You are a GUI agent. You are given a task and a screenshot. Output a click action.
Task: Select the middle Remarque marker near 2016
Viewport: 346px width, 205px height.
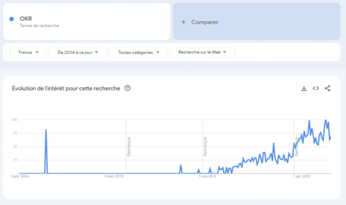205,146
